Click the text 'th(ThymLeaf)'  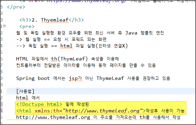tap(69, 59)
